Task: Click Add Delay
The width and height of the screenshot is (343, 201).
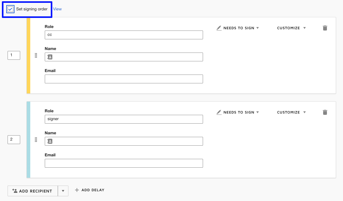Action: (x=90, y=190)
